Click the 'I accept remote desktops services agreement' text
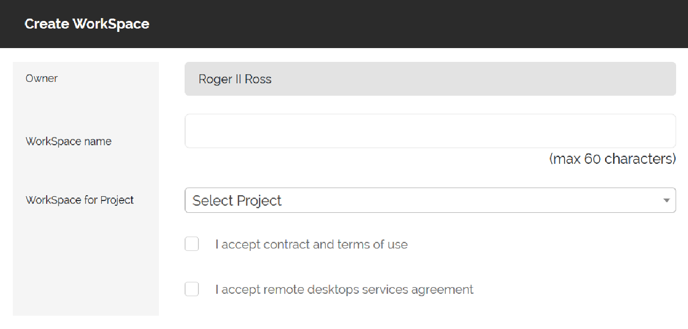 click(x=344, y=289)
